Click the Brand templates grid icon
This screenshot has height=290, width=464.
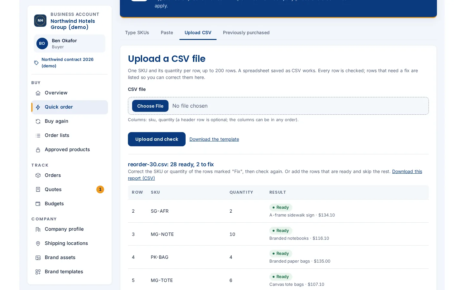38,272
